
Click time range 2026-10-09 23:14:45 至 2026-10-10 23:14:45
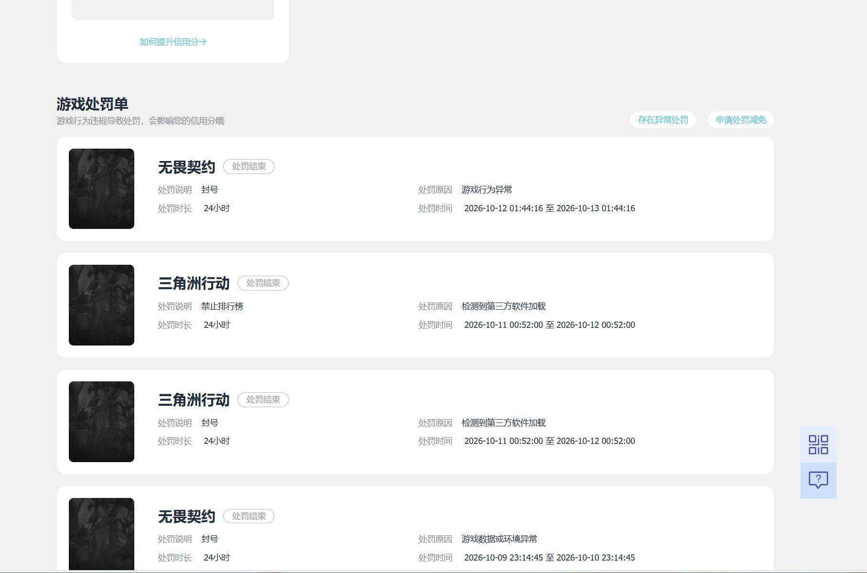[550, 558]
